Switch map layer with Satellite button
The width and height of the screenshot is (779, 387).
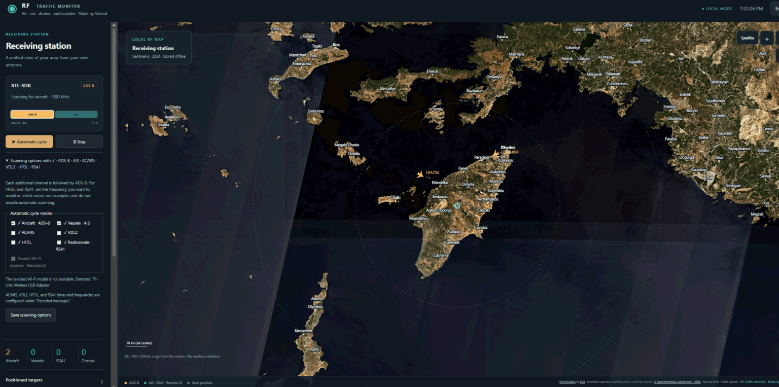click(x=747, y=38)
